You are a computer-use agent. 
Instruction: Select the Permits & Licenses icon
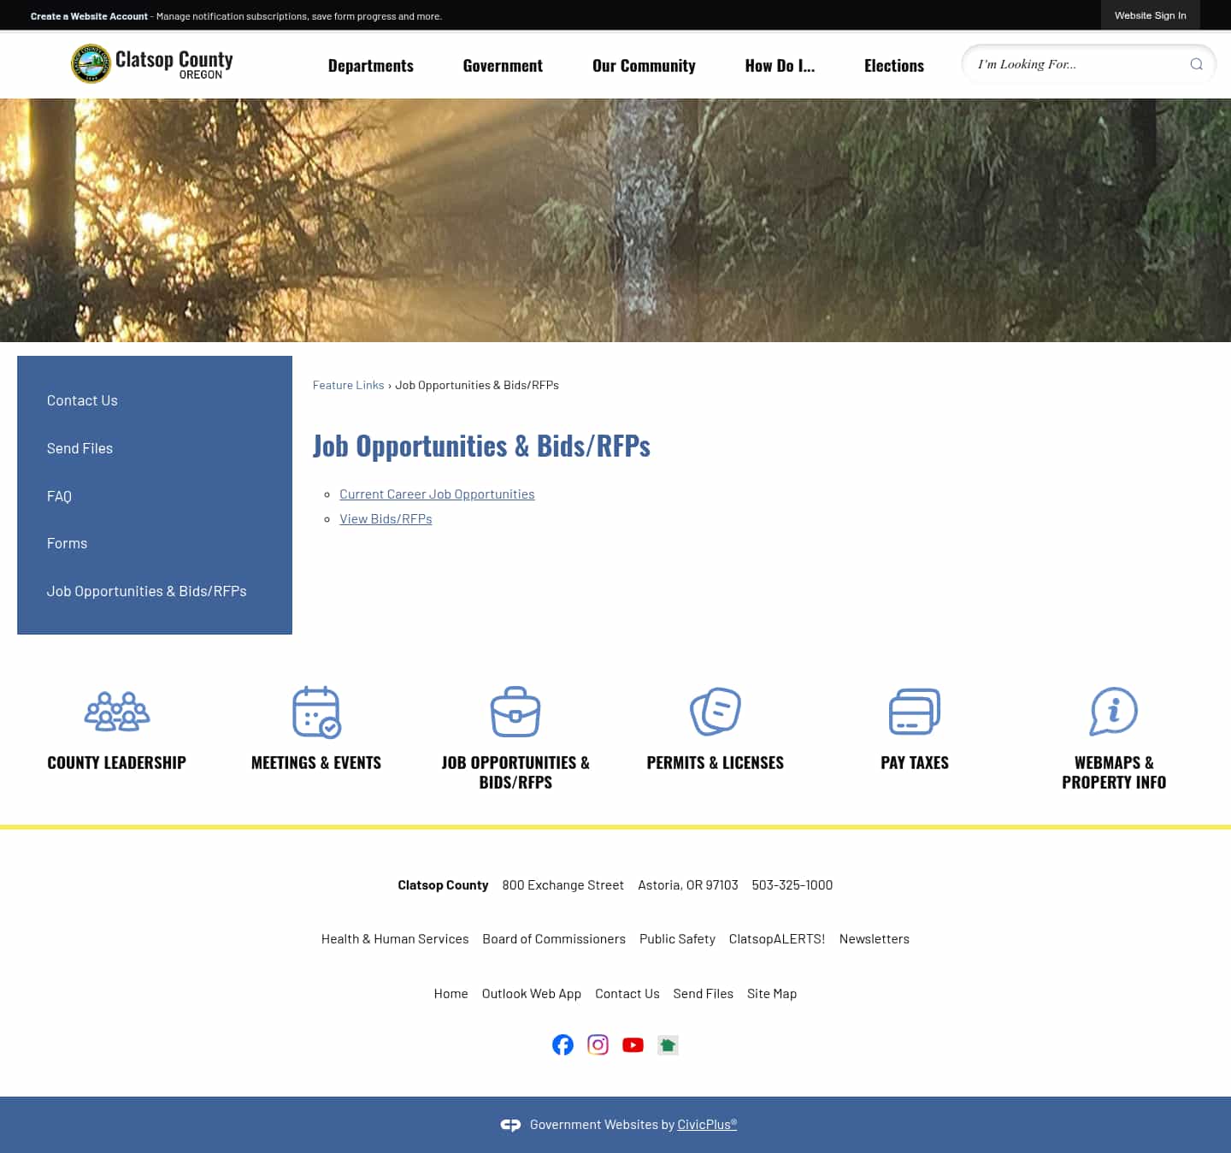pos(715,711)
